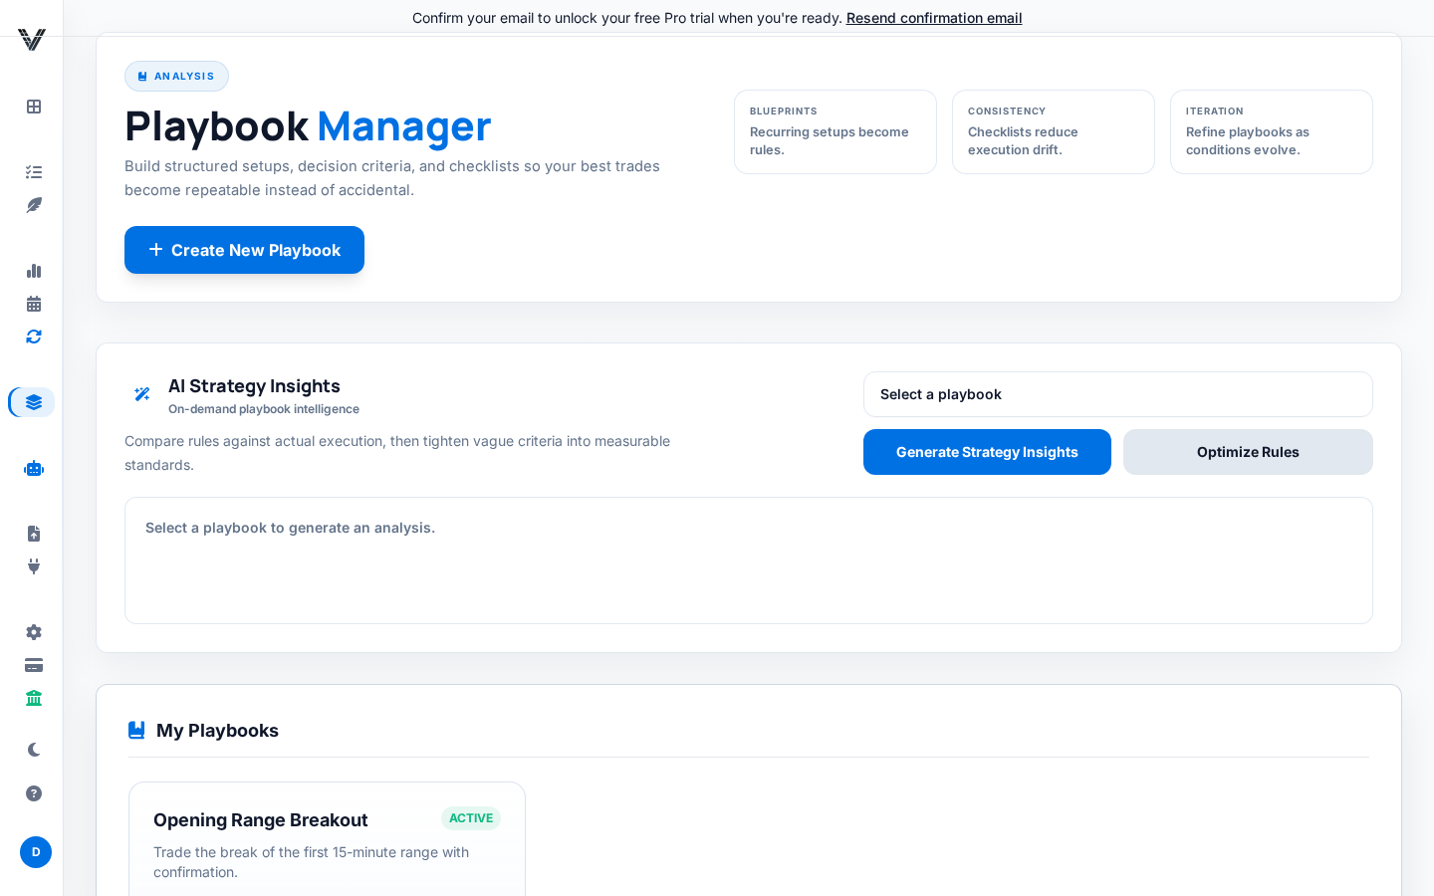Click the AI Strategy Insights heading
The image size is (1434, 896).
254,386
